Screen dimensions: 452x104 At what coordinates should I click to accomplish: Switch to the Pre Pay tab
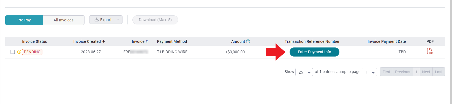24,20
